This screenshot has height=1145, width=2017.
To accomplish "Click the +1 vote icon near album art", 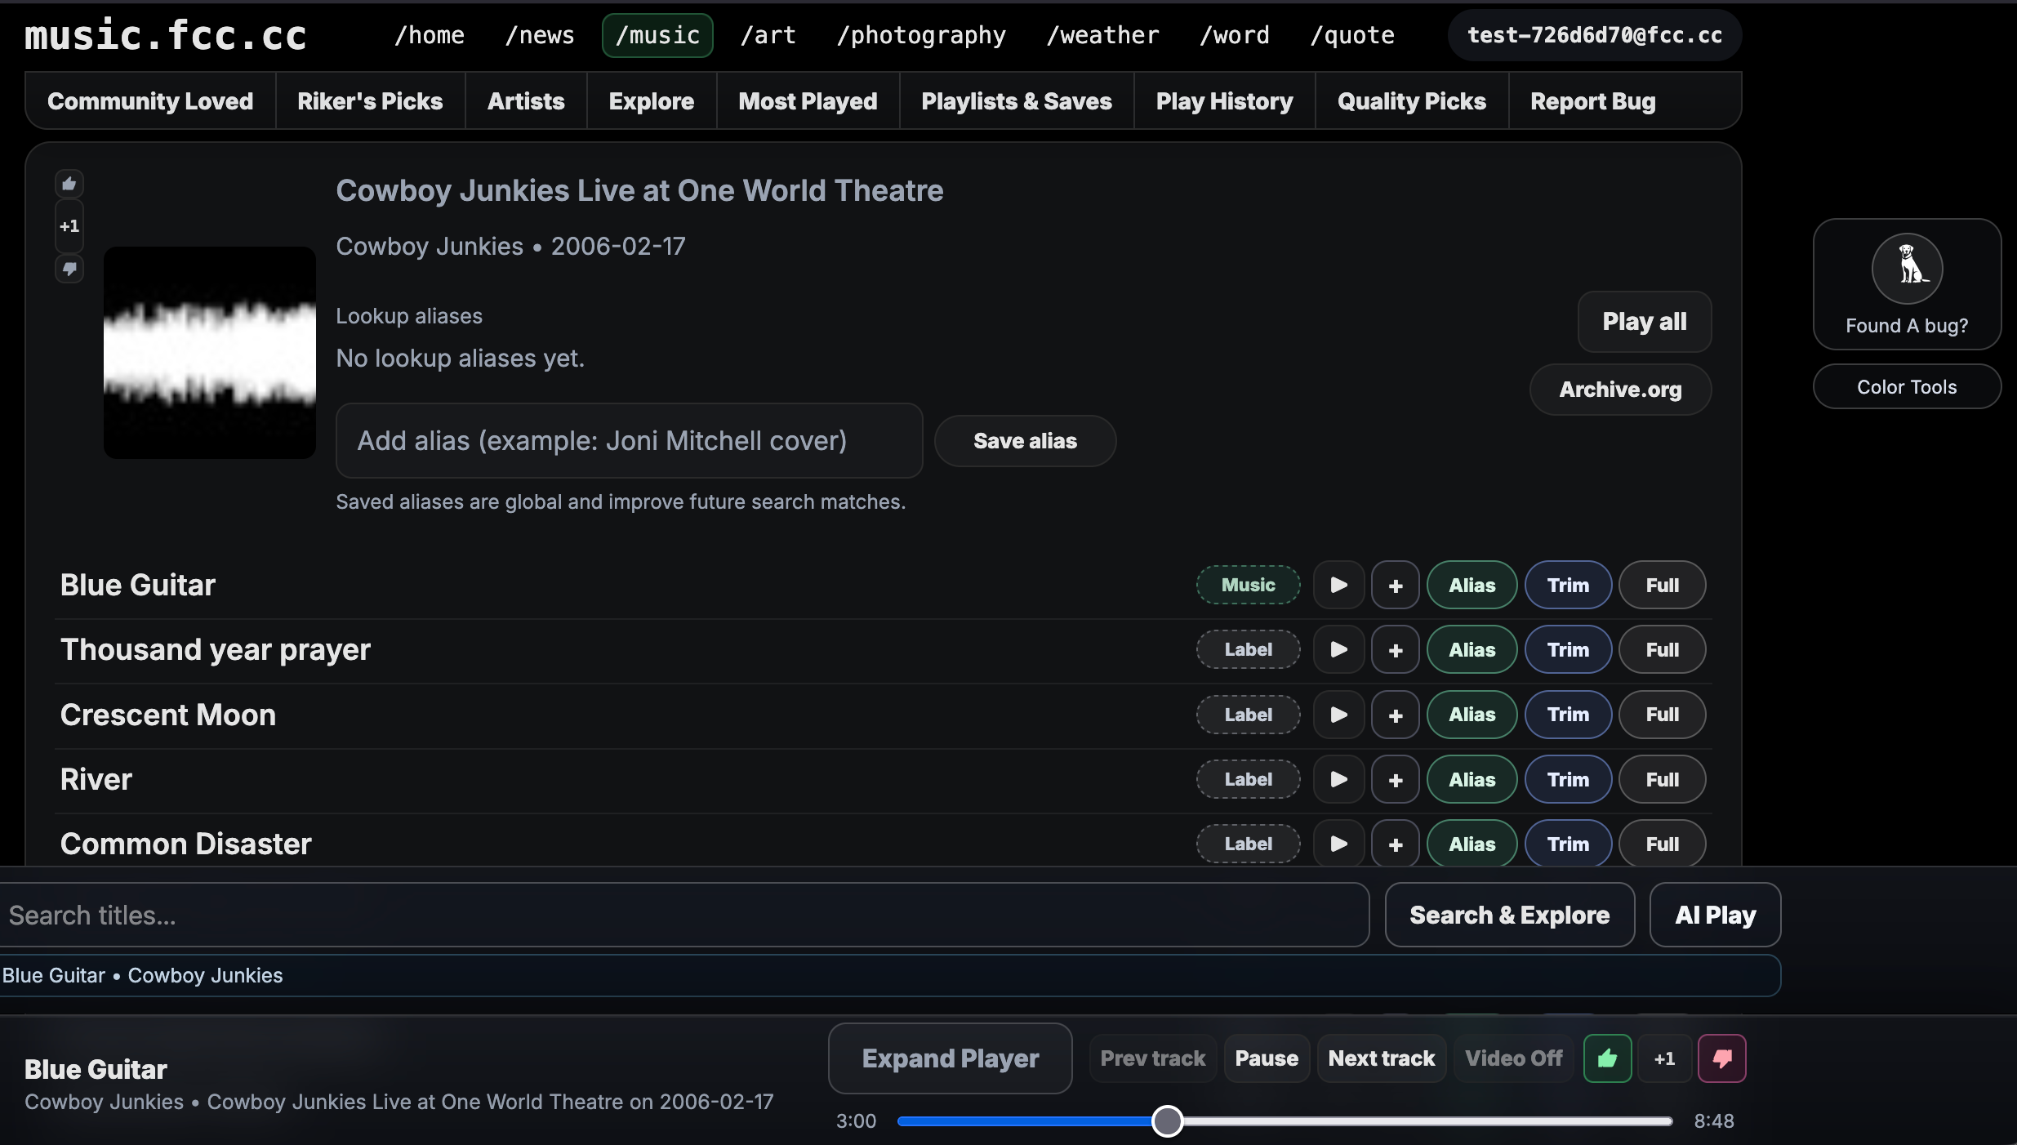I will tap(69, 226).
